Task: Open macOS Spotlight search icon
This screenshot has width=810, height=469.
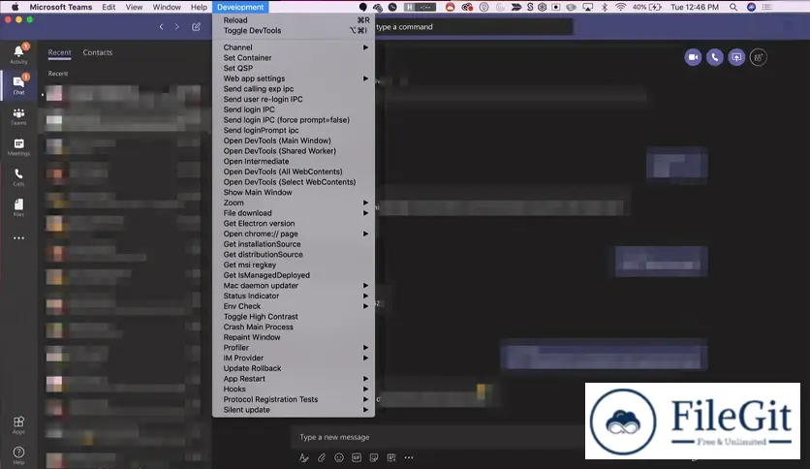Action: point(733,7)
